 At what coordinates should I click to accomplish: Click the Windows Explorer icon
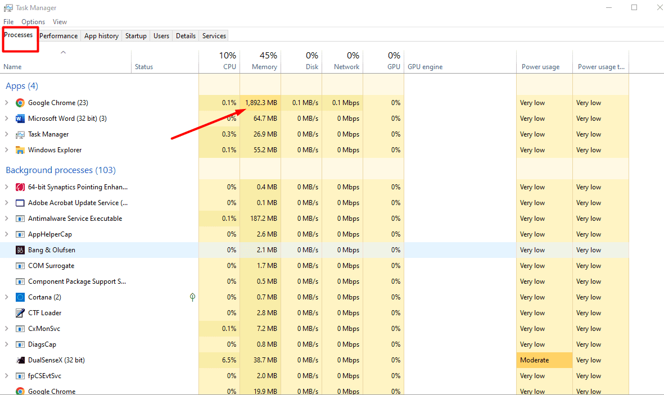point(20,149)
